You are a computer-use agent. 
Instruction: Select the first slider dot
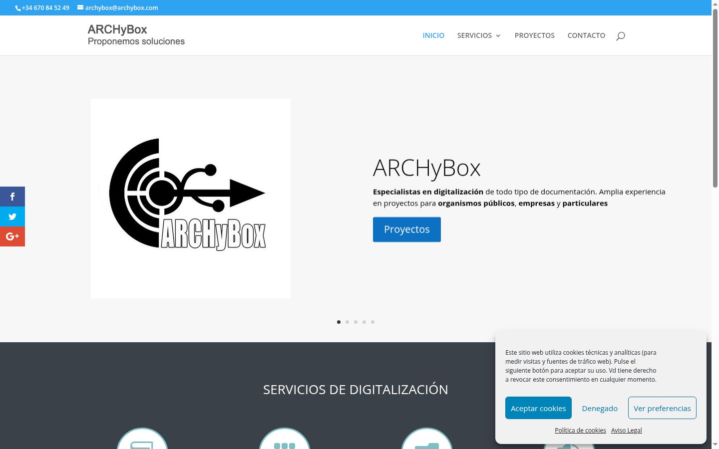click(339, 322)
